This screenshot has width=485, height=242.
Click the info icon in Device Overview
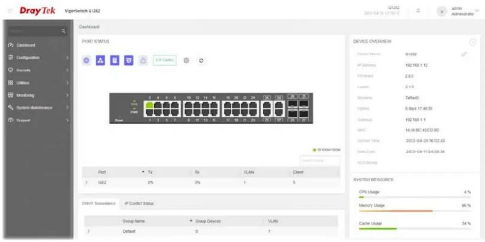[x=472, y=43]
